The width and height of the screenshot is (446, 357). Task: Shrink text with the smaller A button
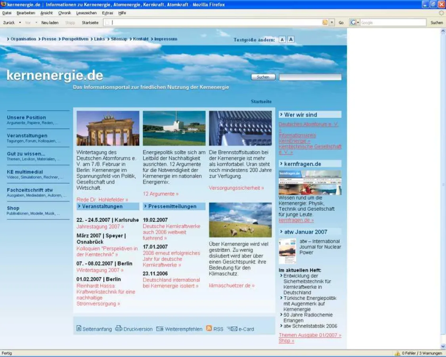coord(282,39)
